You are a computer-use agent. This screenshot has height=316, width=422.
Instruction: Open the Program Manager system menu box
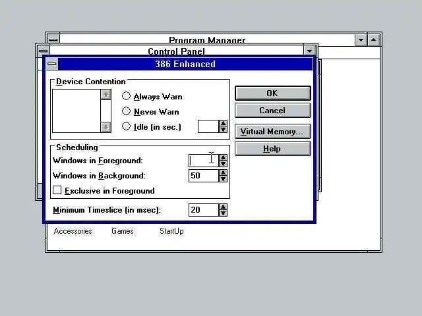53,39
